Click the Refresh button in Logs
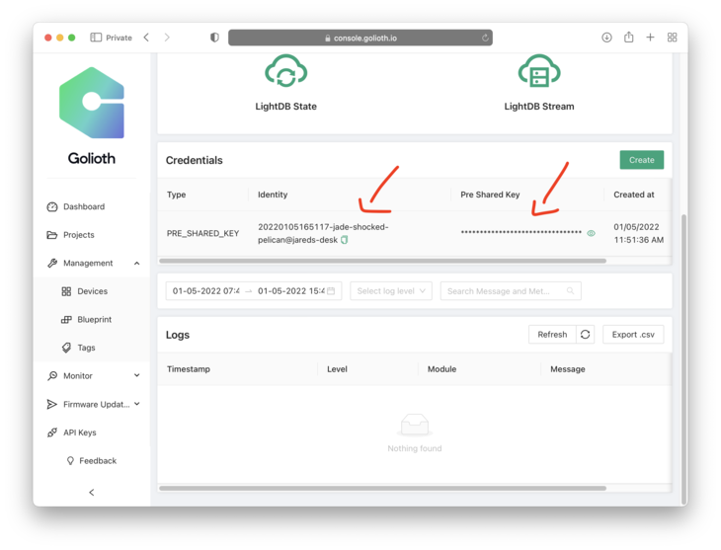The width and height of the screenshot is (721, 550). 552,335
